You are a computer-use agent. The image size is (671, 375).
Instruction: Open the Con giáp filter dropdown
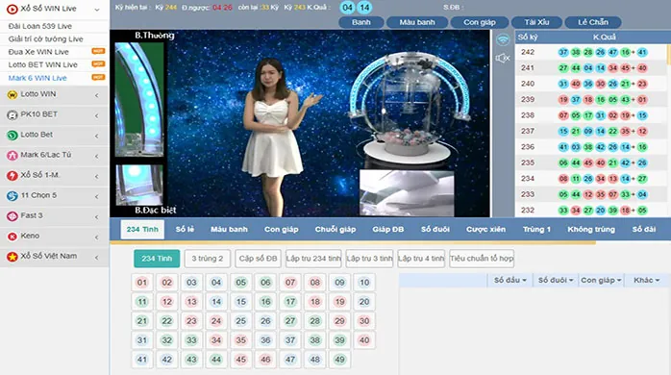[601, 280]
